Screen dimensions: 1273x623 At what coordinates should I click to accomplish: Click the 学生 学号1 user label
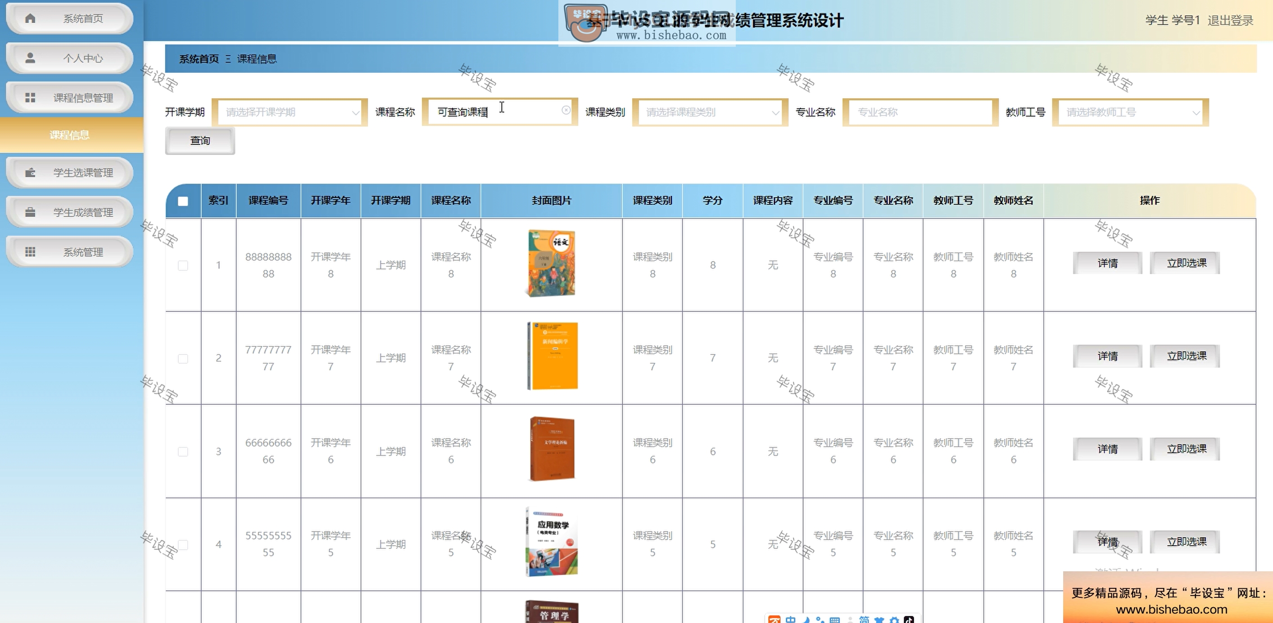click(1173, 20)
